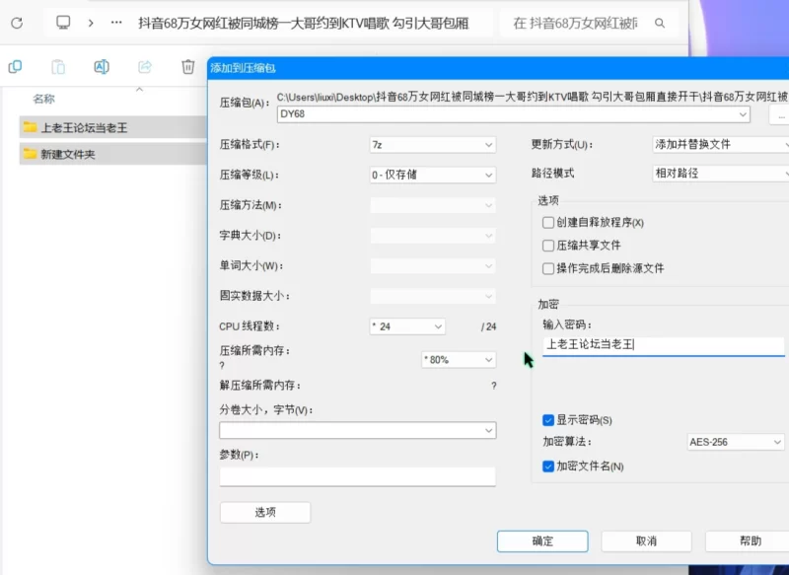Image resolution: width=789 pixels, height=575 pixels.
Task: Click the This PC monitor icon
Action: click(63, 23)
